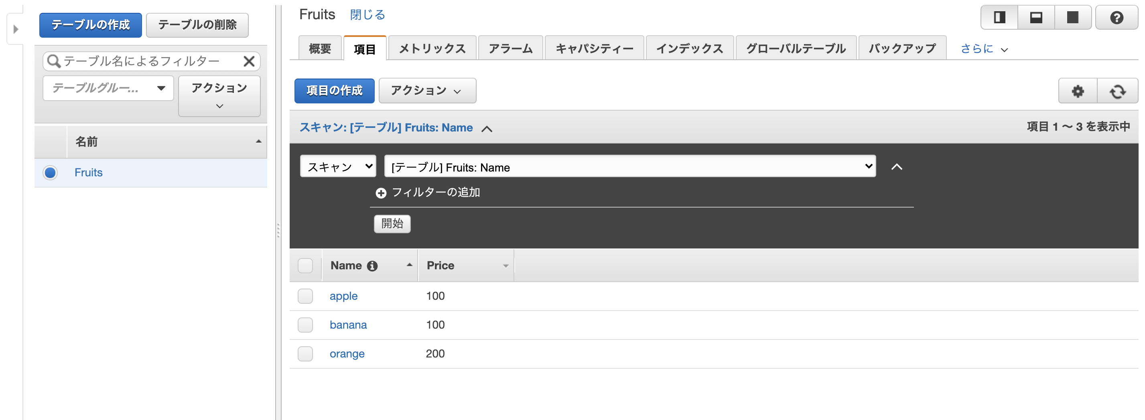The image size is (1145, 420).
Task: Click the 開始 button
Action: pos(392,224)
